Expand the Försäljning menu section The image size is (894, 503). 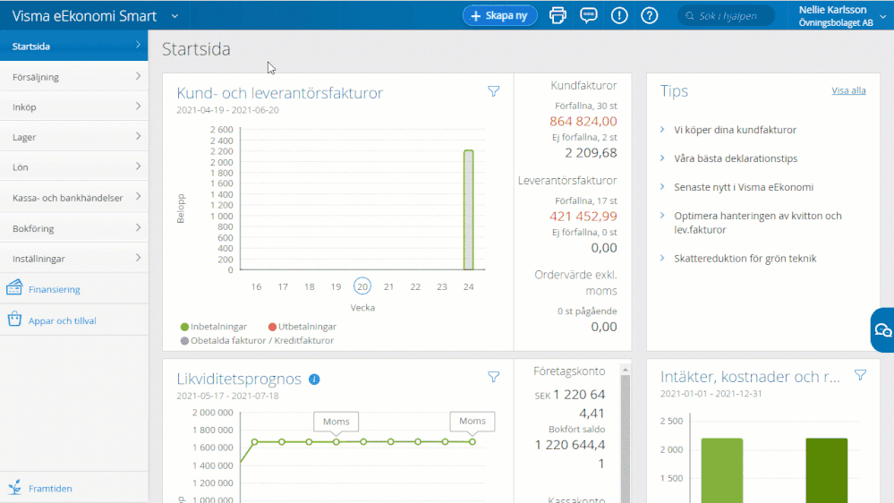click(73, 77)
